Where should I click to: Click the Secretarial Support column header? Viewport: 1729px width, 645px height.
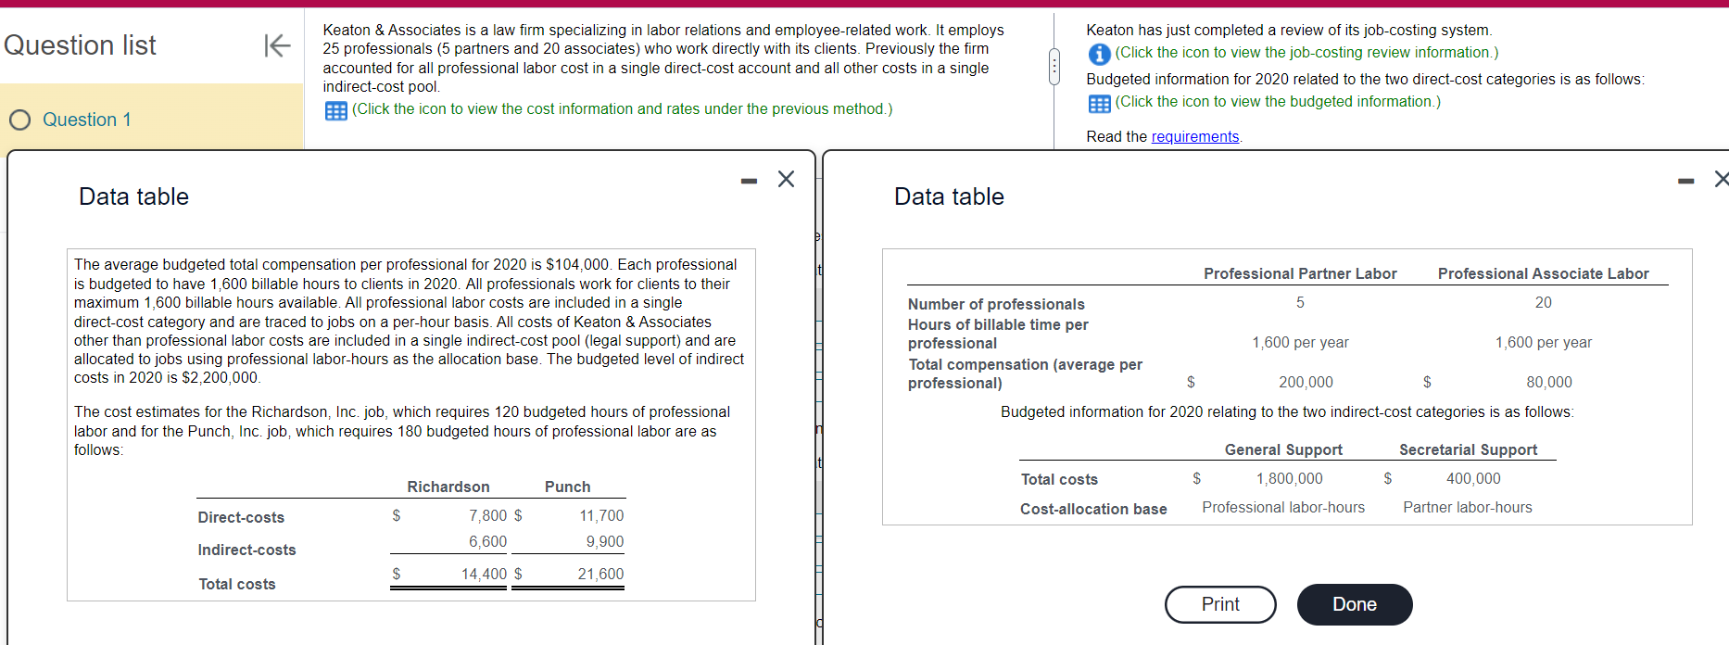pos(1468,449)
